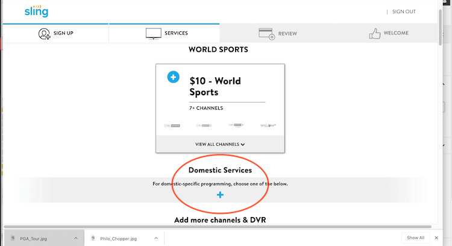
Task: Go to the Review tab
Action: (278, 33)
